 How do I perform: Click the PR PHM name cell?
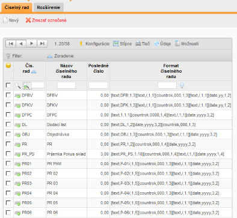click(54, 164)
